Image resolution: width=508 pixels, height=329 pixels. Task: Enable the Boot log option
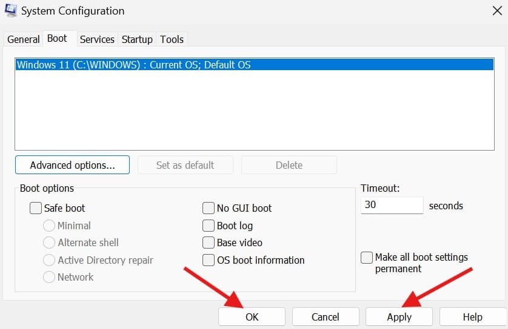209,226
